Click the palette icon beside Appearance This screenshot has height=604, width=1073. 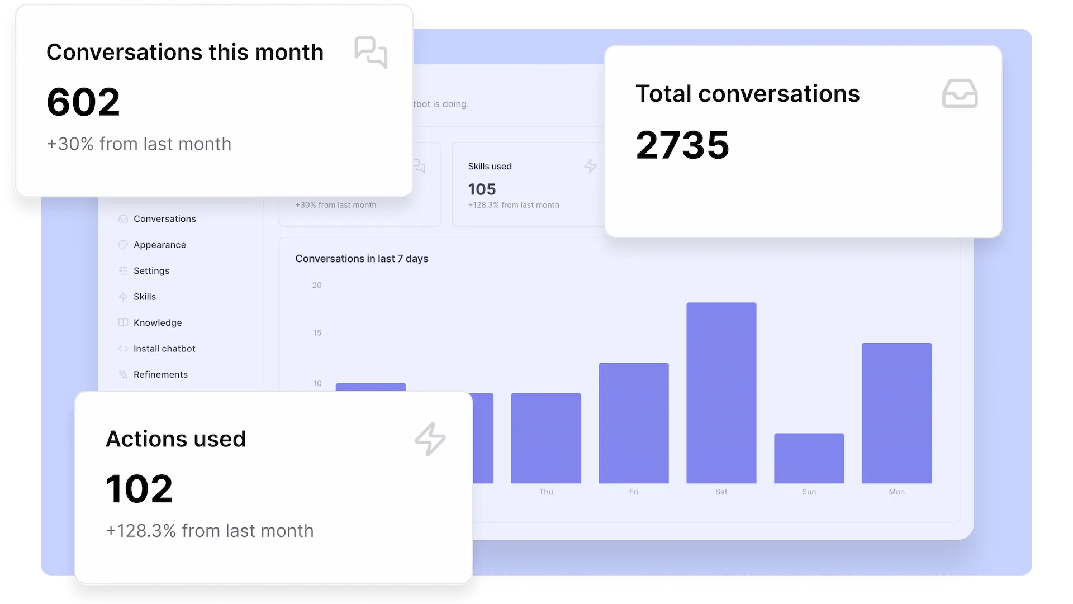point(123,245)
